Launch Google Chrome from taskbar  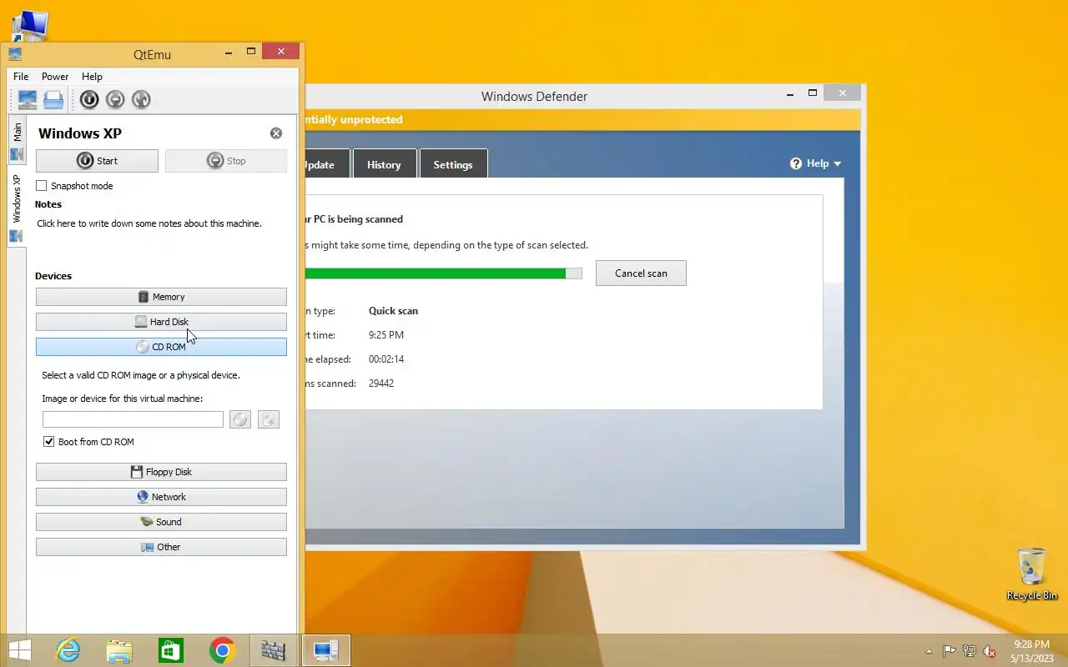[222, 650]
